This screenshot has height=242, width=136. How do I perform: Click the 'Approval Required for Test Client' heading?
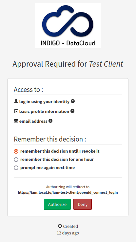[68, 64]
